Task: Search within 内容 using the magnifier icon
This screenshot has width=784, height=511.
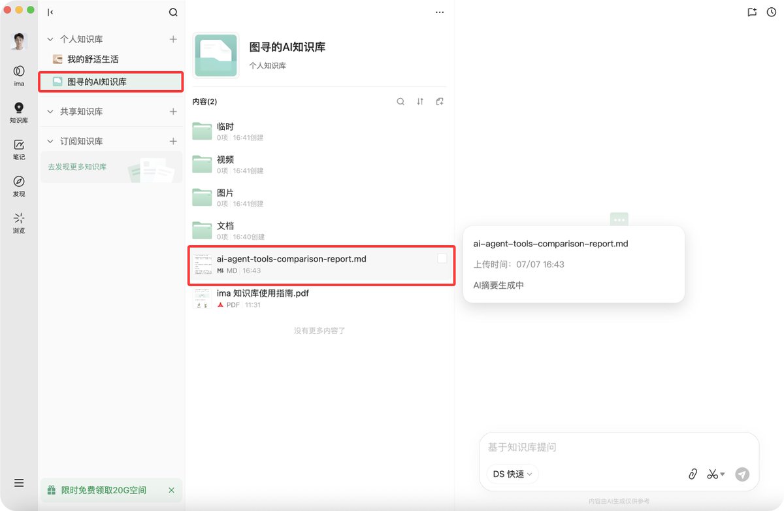Action: pyautogui.click(x=401, y=101)
